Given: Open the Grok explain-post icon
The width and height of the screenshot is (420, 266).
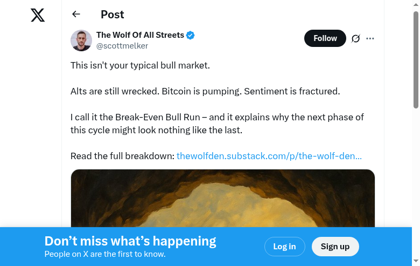Looking at the screenshot, I should 355,38.
